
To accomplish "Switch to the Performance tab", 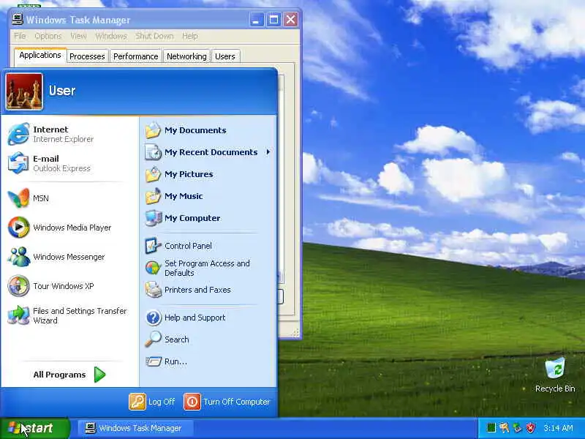I will click(x=136, y=56).
